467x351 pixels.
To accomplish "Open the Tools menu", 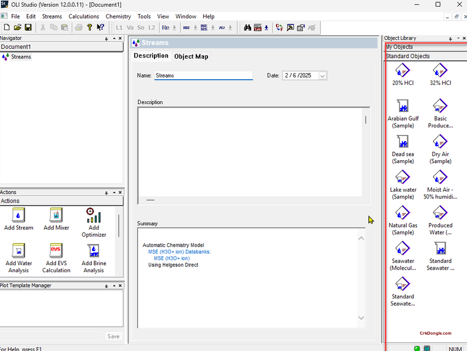I will [x=144, y=16].
